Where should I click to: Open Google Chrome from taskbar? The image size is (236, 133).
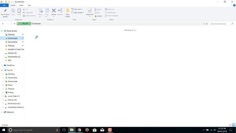click(79, 130)
